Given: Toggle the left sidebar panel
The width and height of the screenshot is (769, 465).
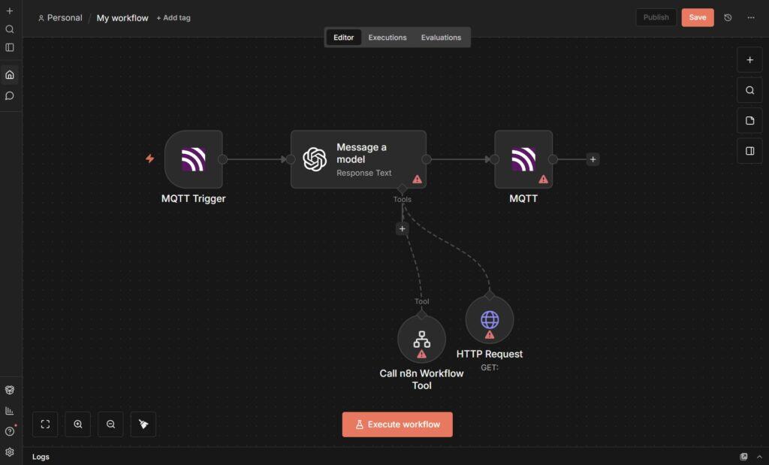Looking at the screenshot, I should [10, 47].
